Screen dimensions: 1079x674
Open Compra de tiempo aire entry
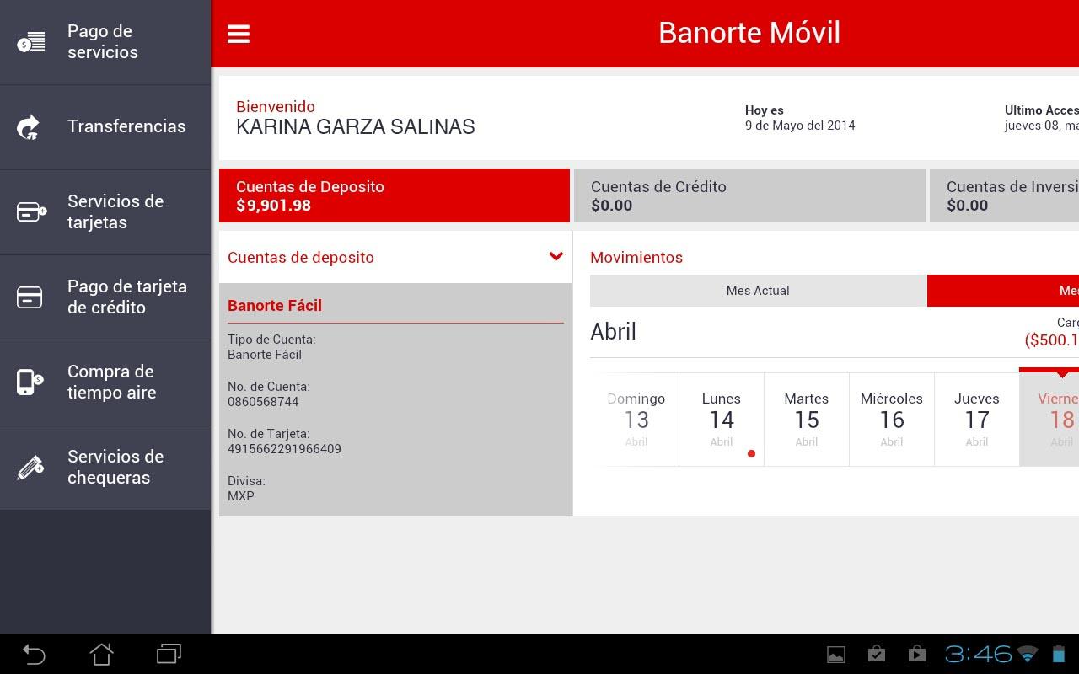pos(105,382)
